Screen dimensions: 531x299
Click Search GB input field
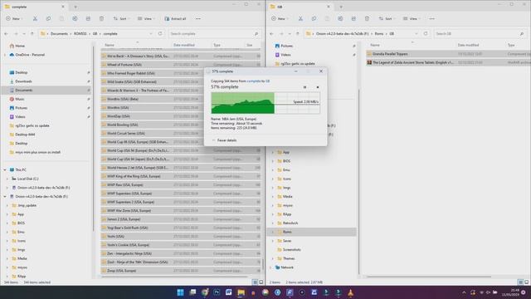click(x=480, y=33)
